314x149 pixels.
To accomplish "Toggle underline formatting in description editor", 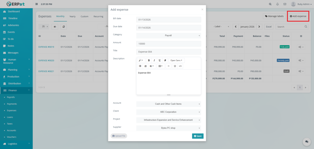I will pos(159,60).
